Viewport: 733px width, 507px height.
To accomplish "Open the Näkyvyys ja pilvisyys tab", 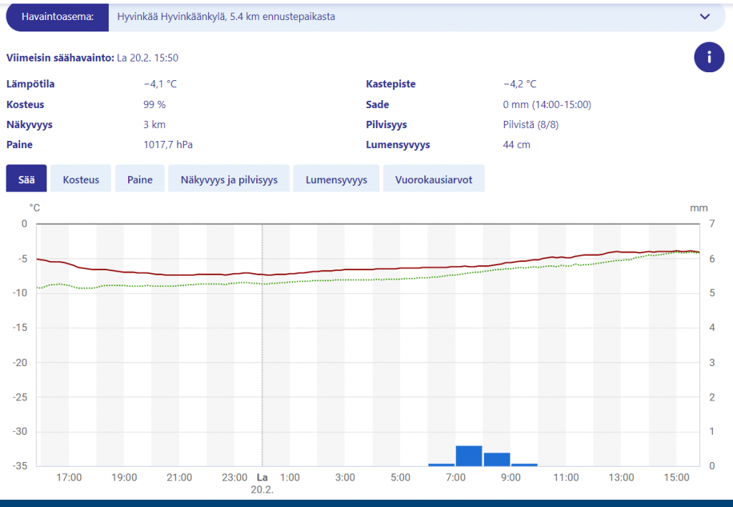I will pos(229,179).
